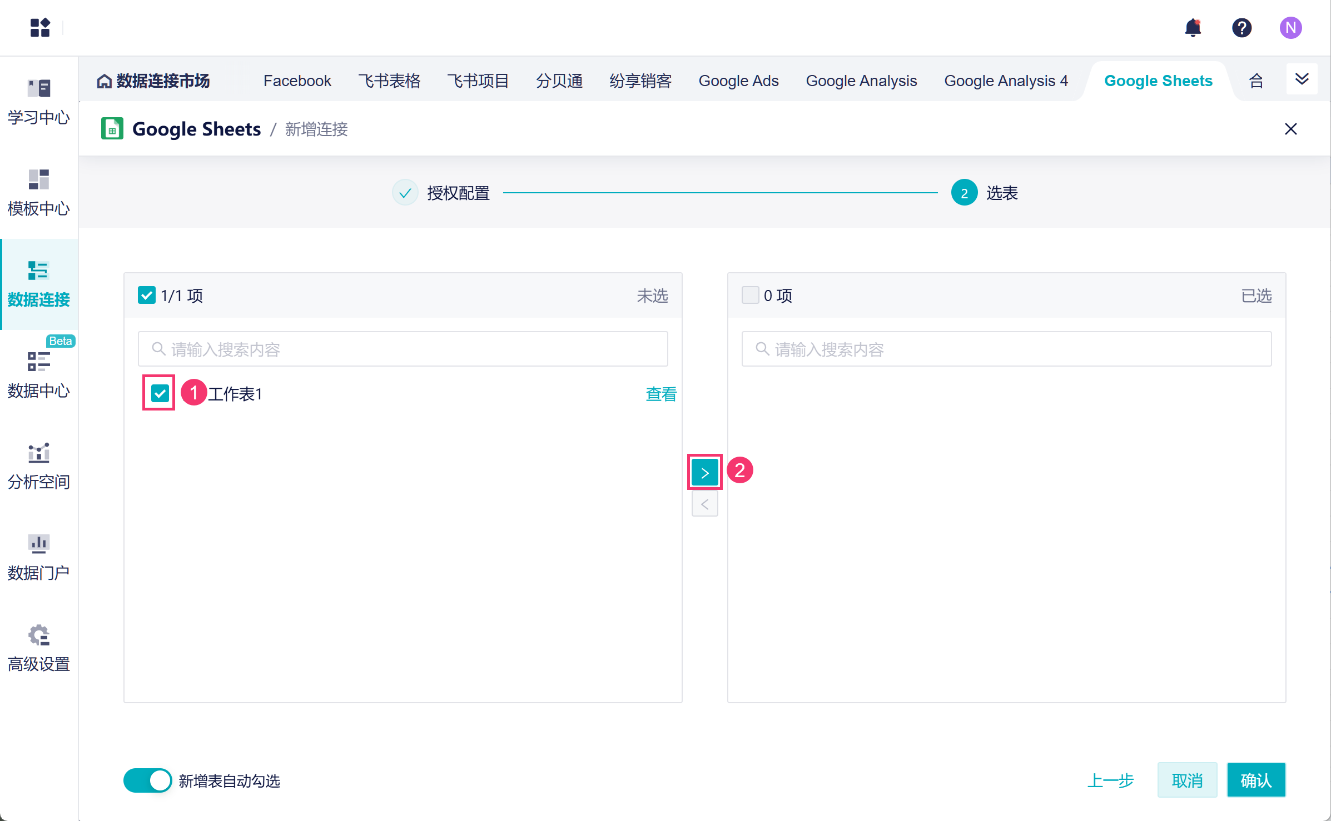Click the completed 授权配置 step checkmark
The width and height of the screenshot is (1331, 821).
point(405,193)
